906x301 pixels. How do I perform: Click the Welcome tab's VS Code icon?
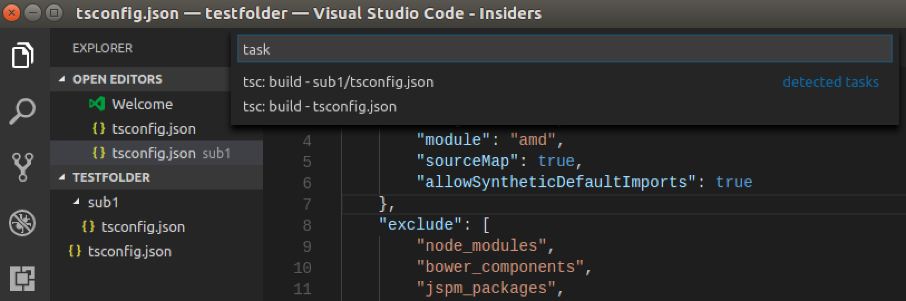click(x=97, y=104)
